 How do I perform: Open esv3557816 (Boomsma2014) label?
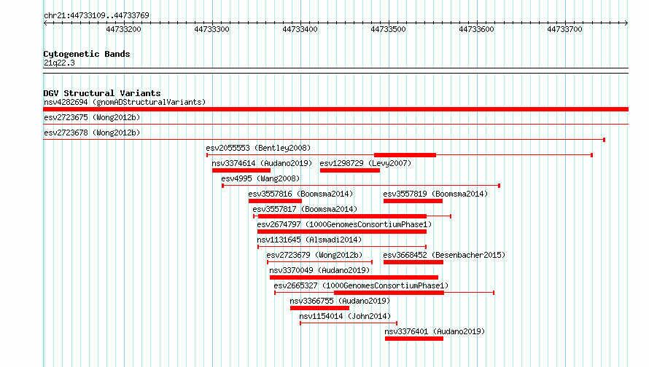(300, 194)
